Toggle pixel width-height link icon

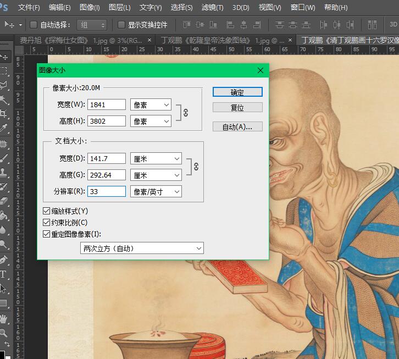point(186,113)
